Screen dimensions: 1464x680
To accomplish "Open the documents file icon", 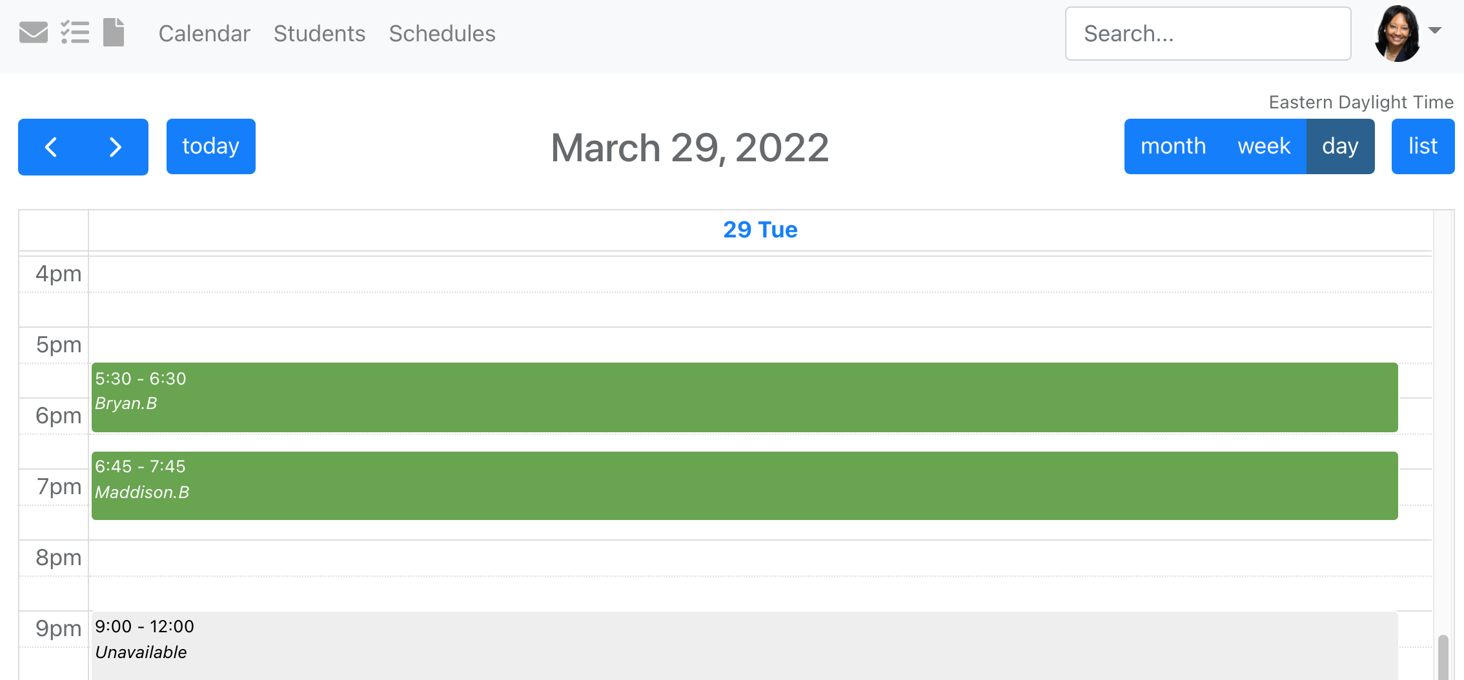I will point(114,32).
